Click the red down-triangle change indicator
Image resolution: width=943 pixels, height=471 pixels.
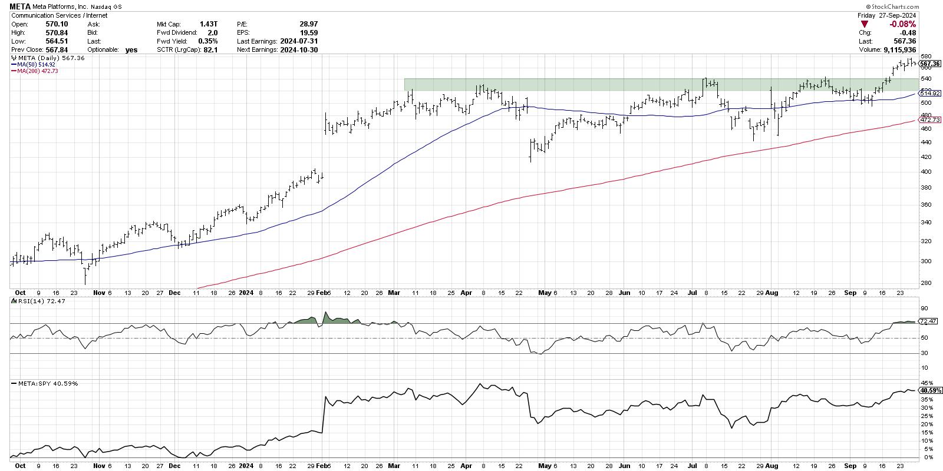pos(865,24)
